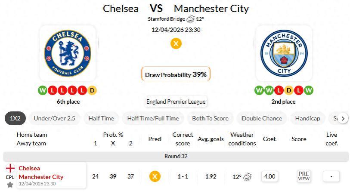Image resolution: width=350 pixels, height=194 pixels.
Task: Click the England flag EPL icon
Action: pyautogui.click(x=10, y=168)
